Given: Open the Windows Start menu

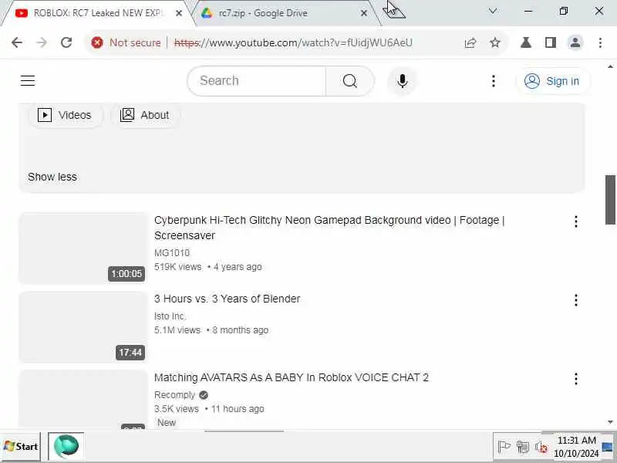Looking at the screenshot, I should (x=21, y=447).
